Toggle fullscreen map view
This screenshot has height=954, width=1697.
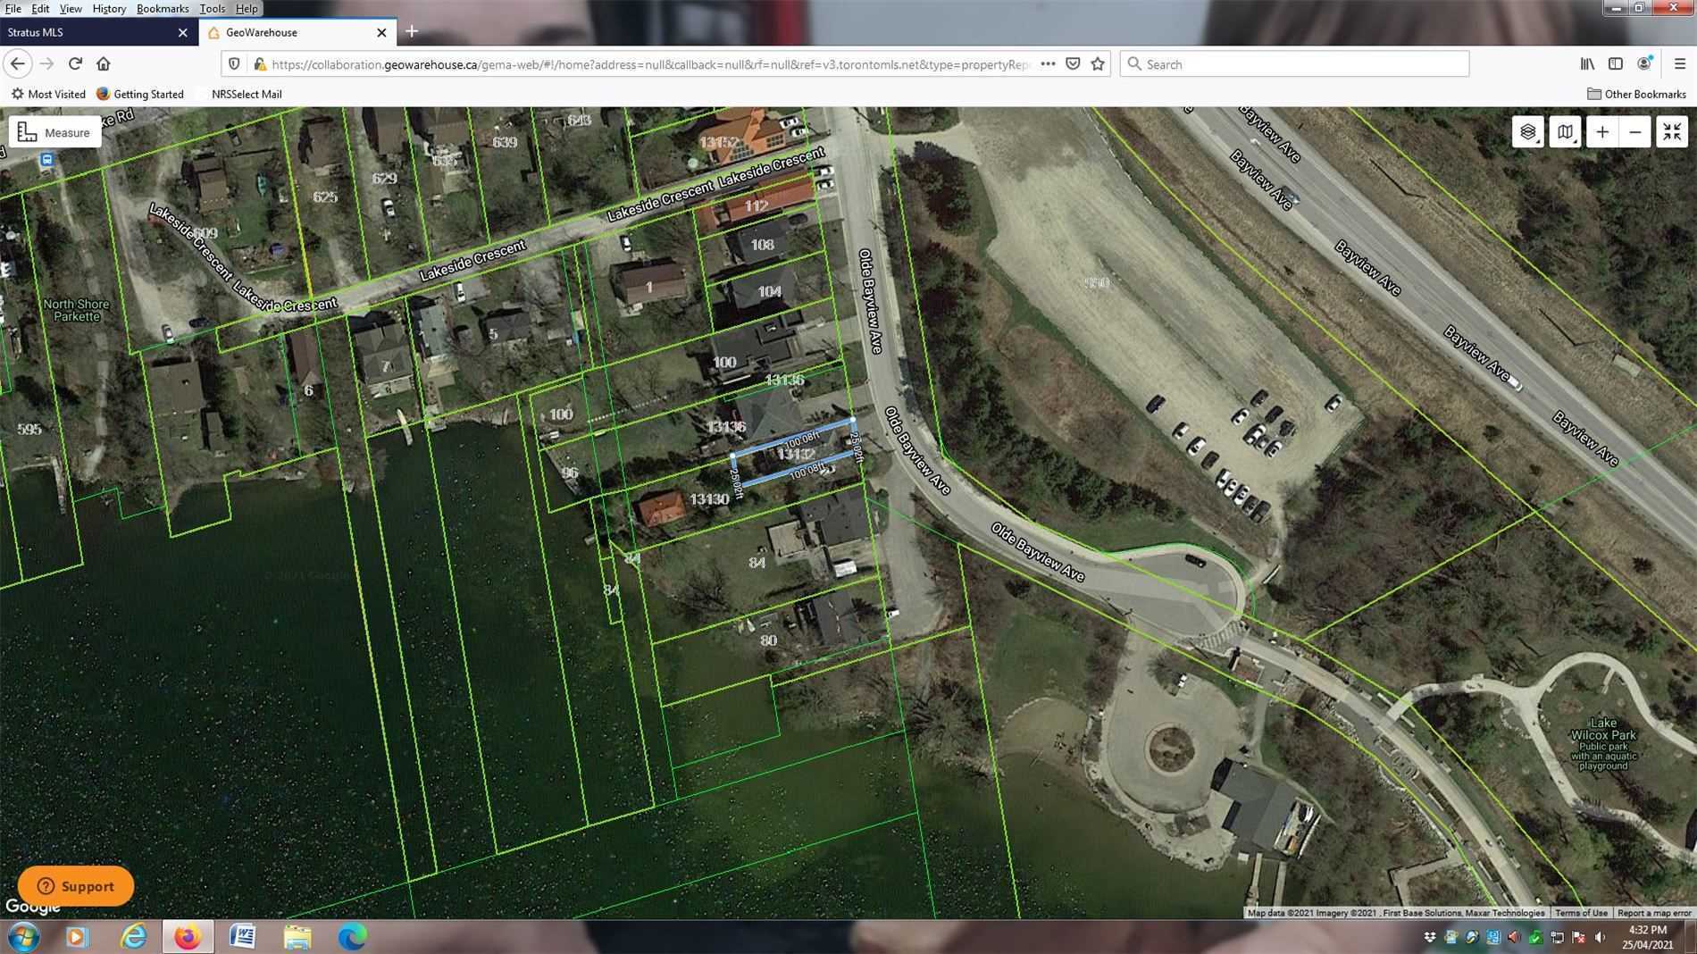(x=1672, y=132)
